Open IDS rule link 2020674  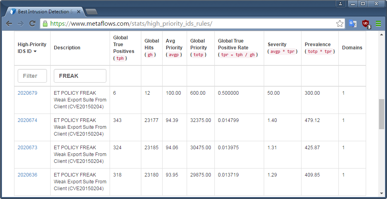click(x=27, y=120)
